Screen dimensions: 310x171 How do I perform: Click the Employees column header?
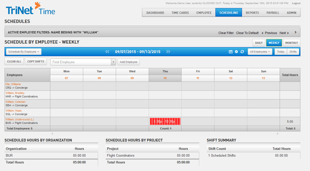click(x=27, y=75)
